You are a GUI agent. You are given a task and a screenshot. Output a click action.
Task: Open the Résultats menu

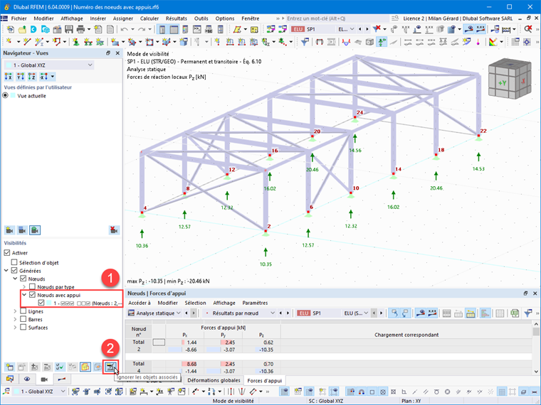pyautogui.click(x=177, y=18)
